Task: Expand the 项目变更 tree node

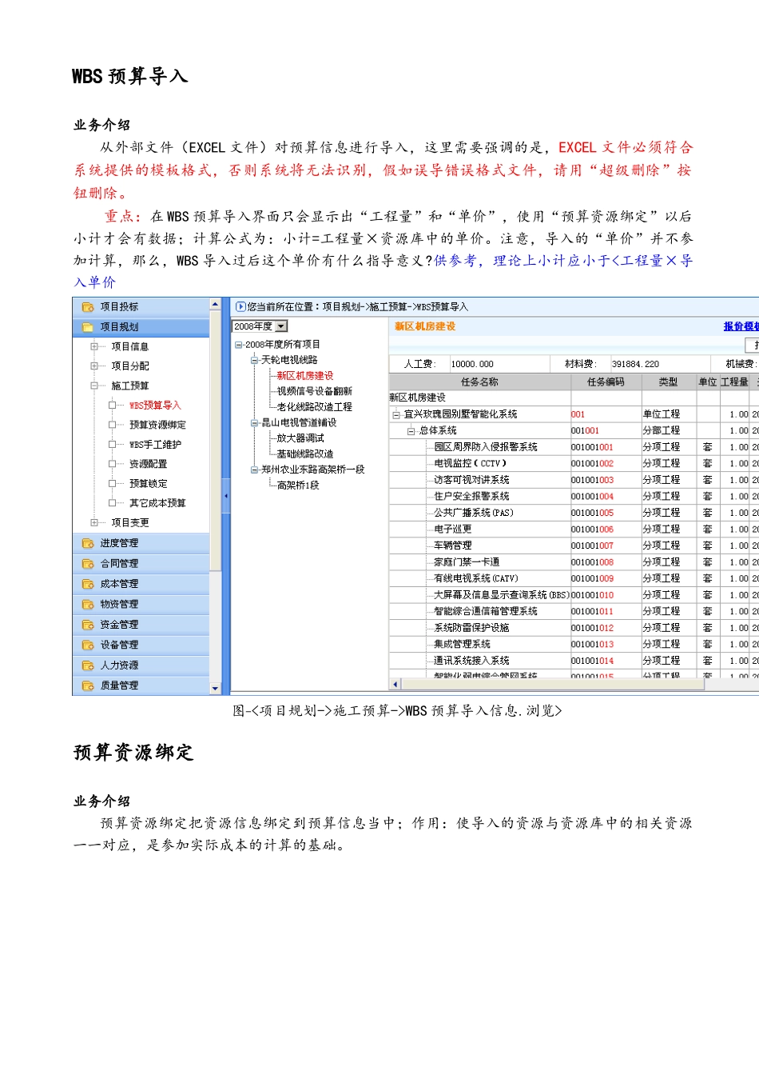Action: tap(93, 522)
